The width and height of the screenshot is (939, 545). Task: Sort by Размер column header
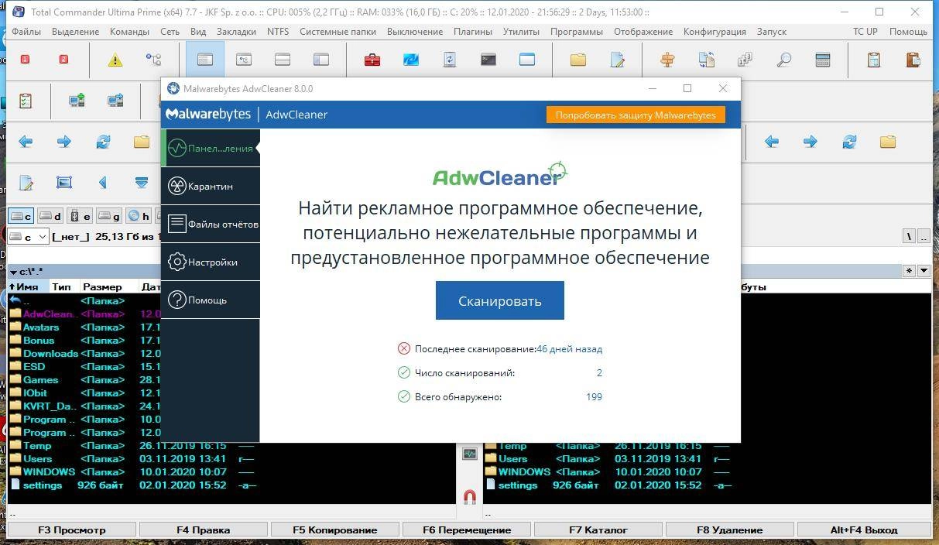coord(101,286)
